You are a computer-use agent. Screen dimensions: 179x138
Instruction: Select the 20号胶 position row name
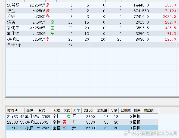[13, 5]
